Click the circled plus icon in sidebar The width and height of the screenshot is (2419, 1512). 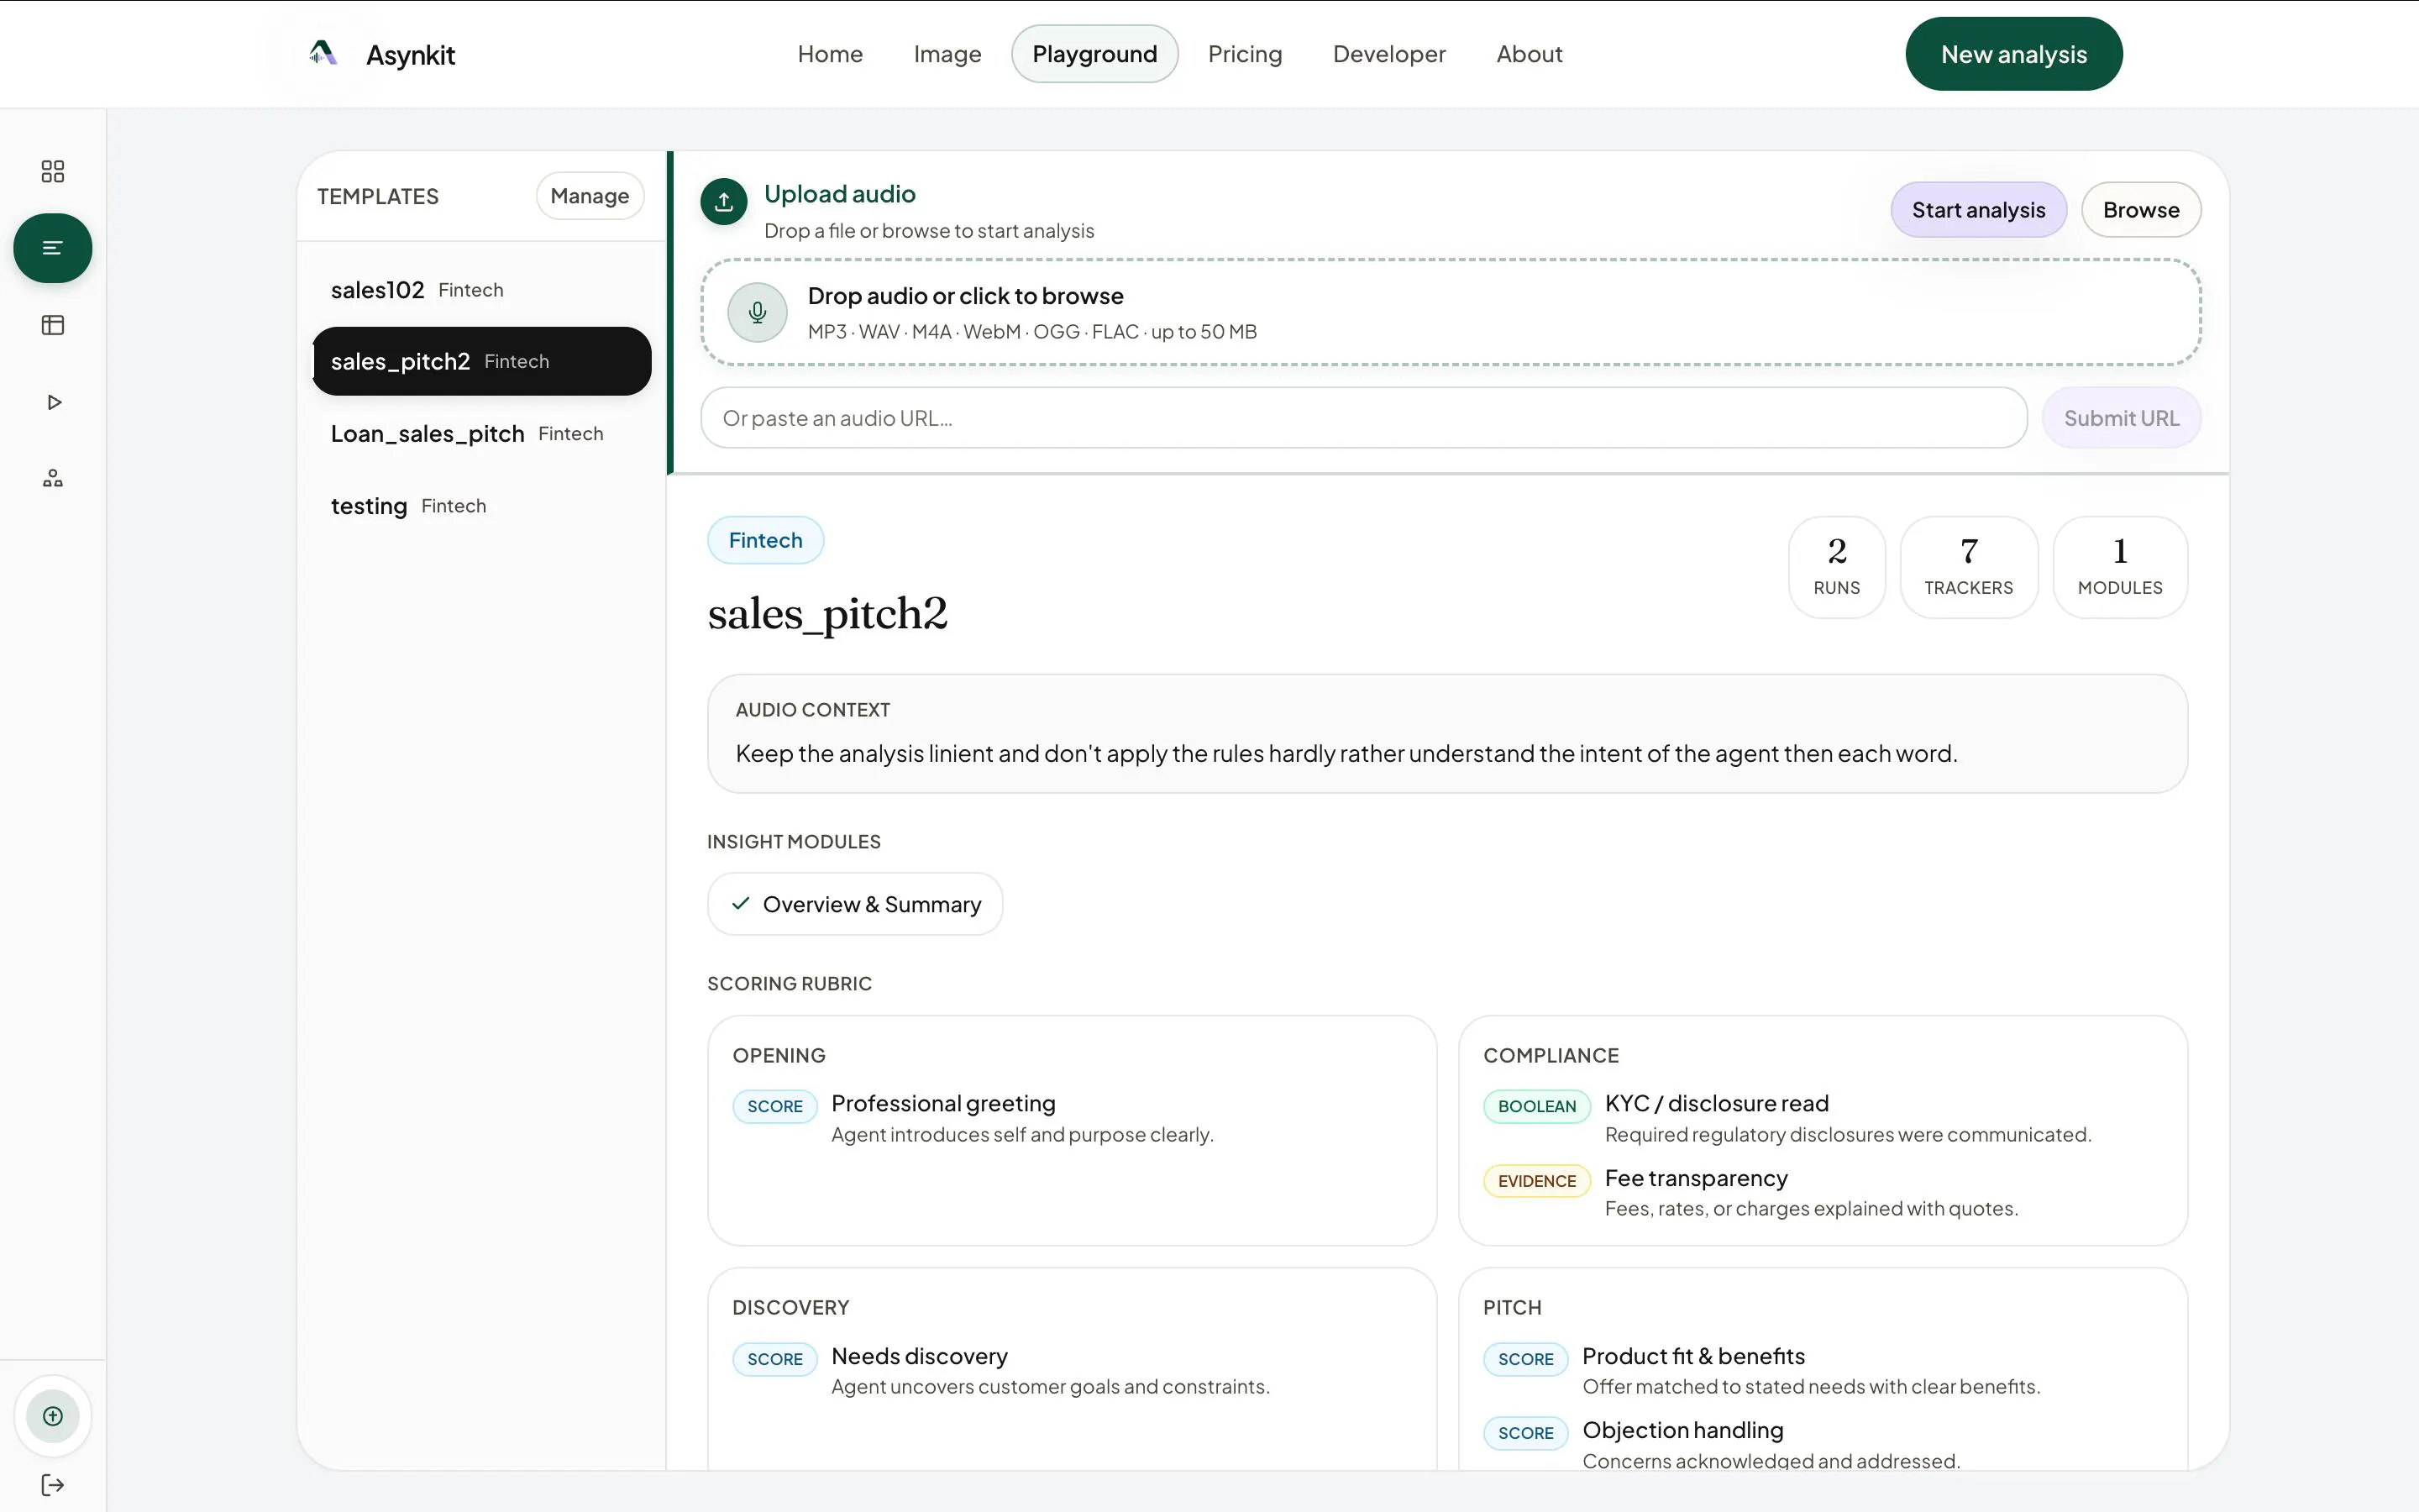(x=53, y=1416)
